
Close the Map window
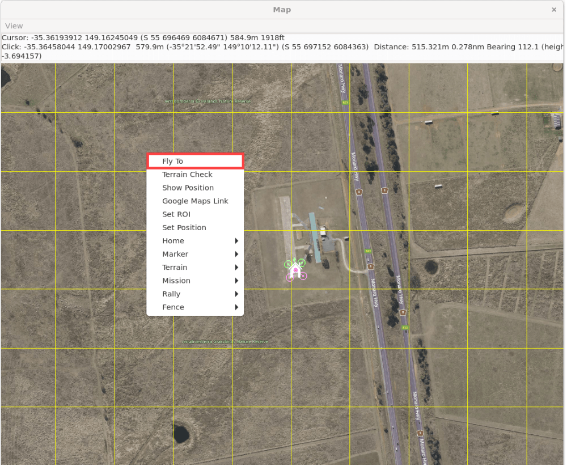tap(554, 10)
